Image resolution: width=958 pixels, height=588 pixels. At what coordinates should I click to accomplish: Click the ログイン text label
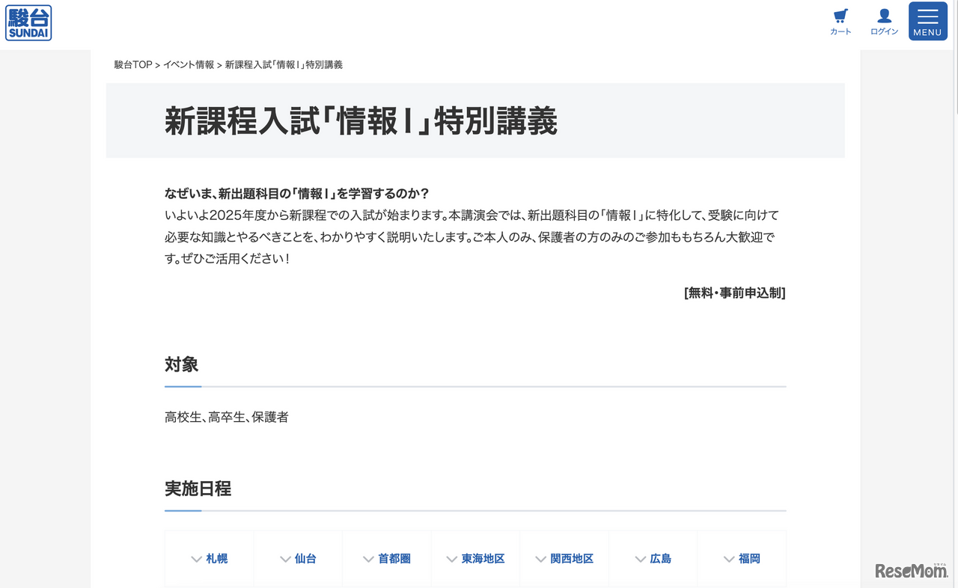click(884, 31)
